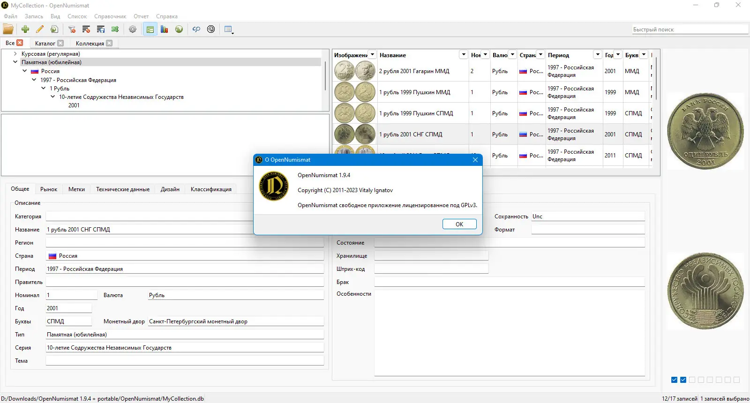Screen dimensions: 750x403
Task: Click the pencil edit-record icon
Action: click(40, 29)
